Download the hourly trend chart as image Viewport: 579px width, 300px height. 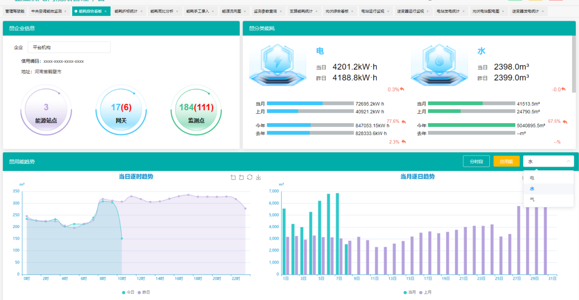(258, 177)
